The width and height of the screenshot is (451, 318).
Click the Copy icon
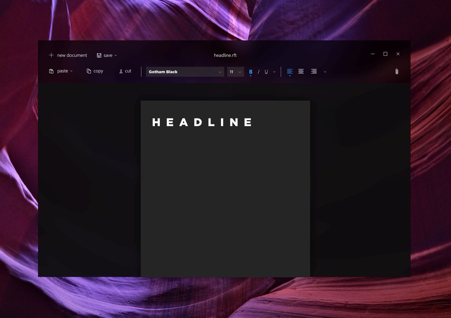pyautogui.click(x=89, y=70)
